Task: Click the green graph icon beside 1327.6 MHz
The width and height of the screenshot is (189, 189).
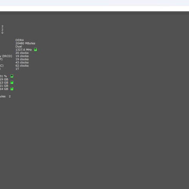Action: [x=36, y=50]
